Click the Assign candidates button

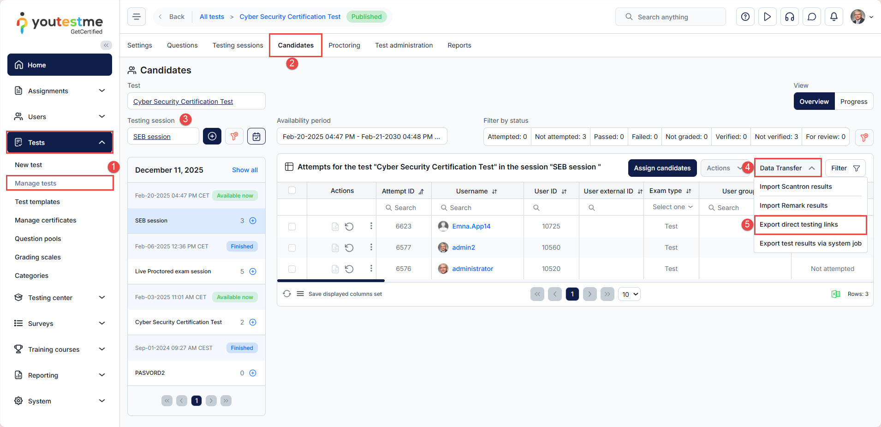pyautogui.click(x=662, y=168)
